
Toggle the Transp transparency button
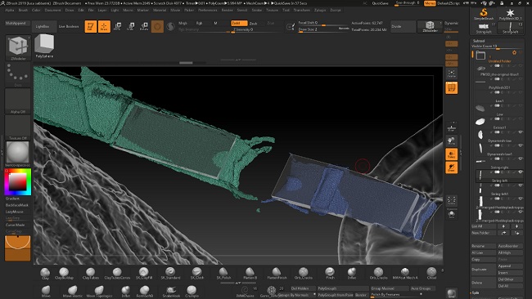(452, 154)
